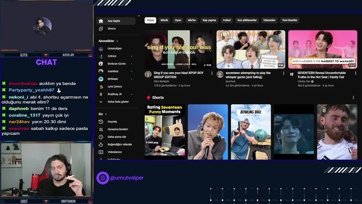Click the Eliot ByNight channel avatar
The height and width of the screenshot is (204, 362).
pyautogui.click(x=148, y=74)
